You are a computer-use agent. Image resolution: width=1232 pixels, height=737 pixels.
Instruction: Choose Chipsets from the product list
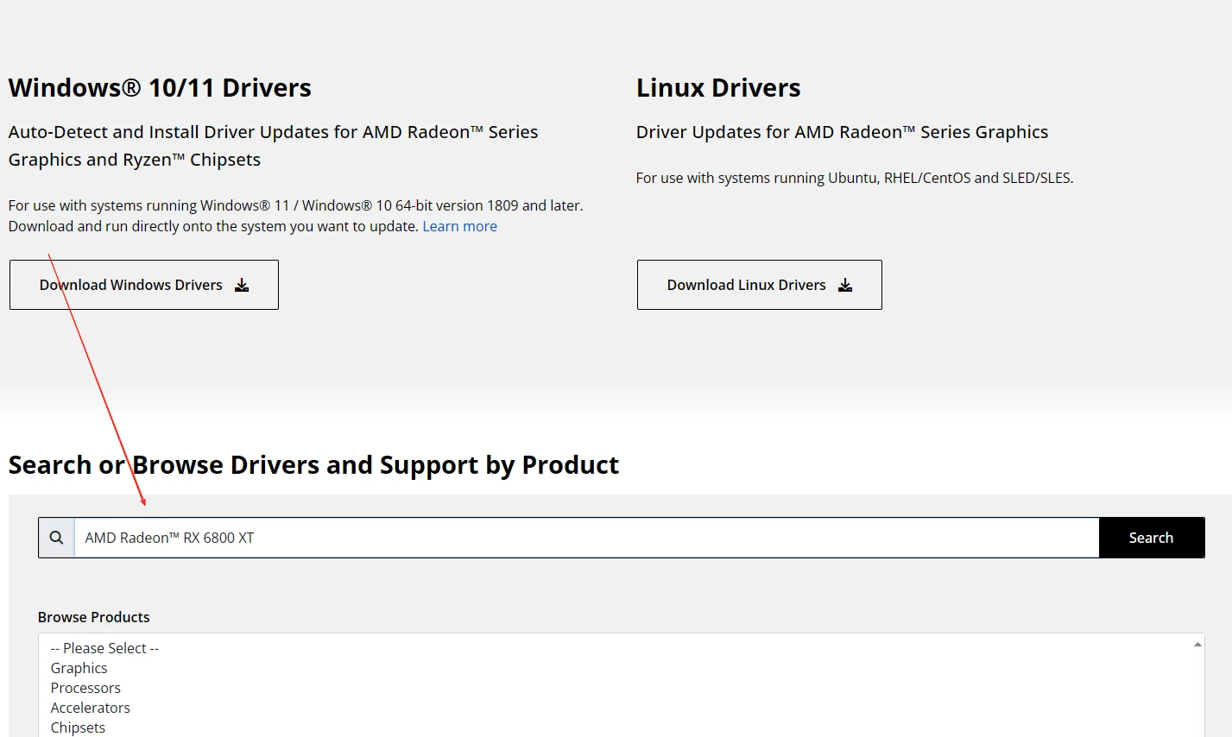[78, 728]
